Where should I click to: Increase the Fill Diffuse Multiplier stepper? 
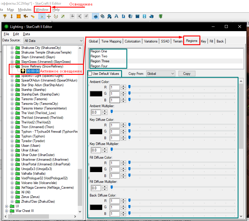(105, 187)
